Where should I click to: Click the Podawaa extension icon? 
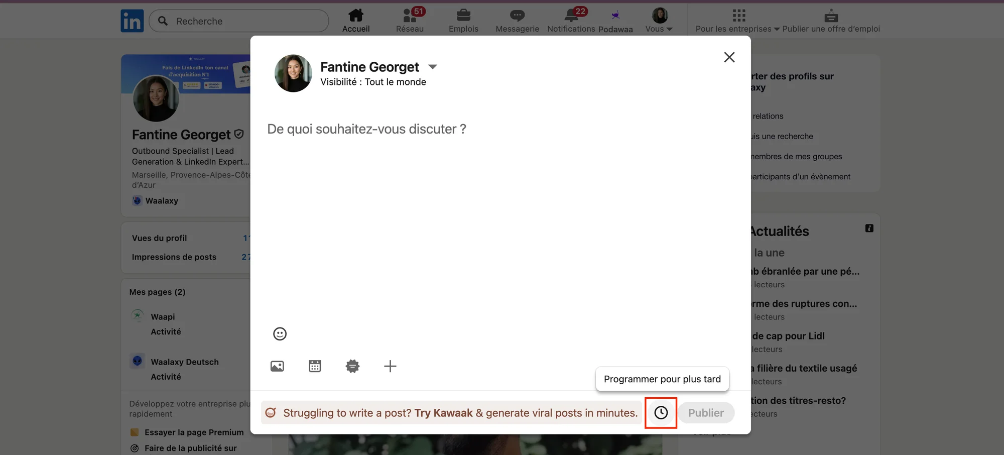click(615, 16)
